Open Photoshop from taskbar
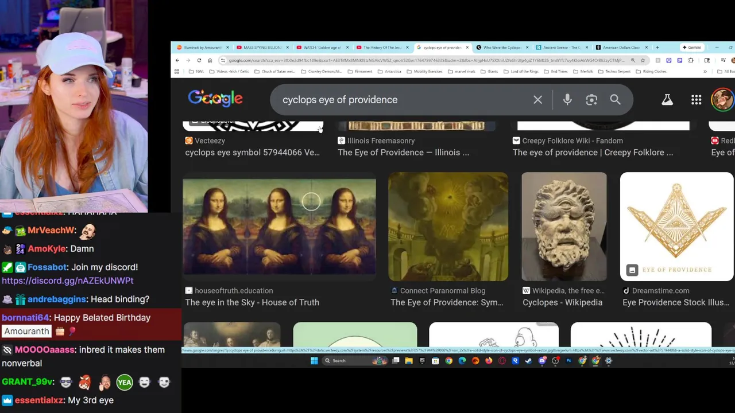This screenshot has width=735, height=413. [x=569, y=360]
